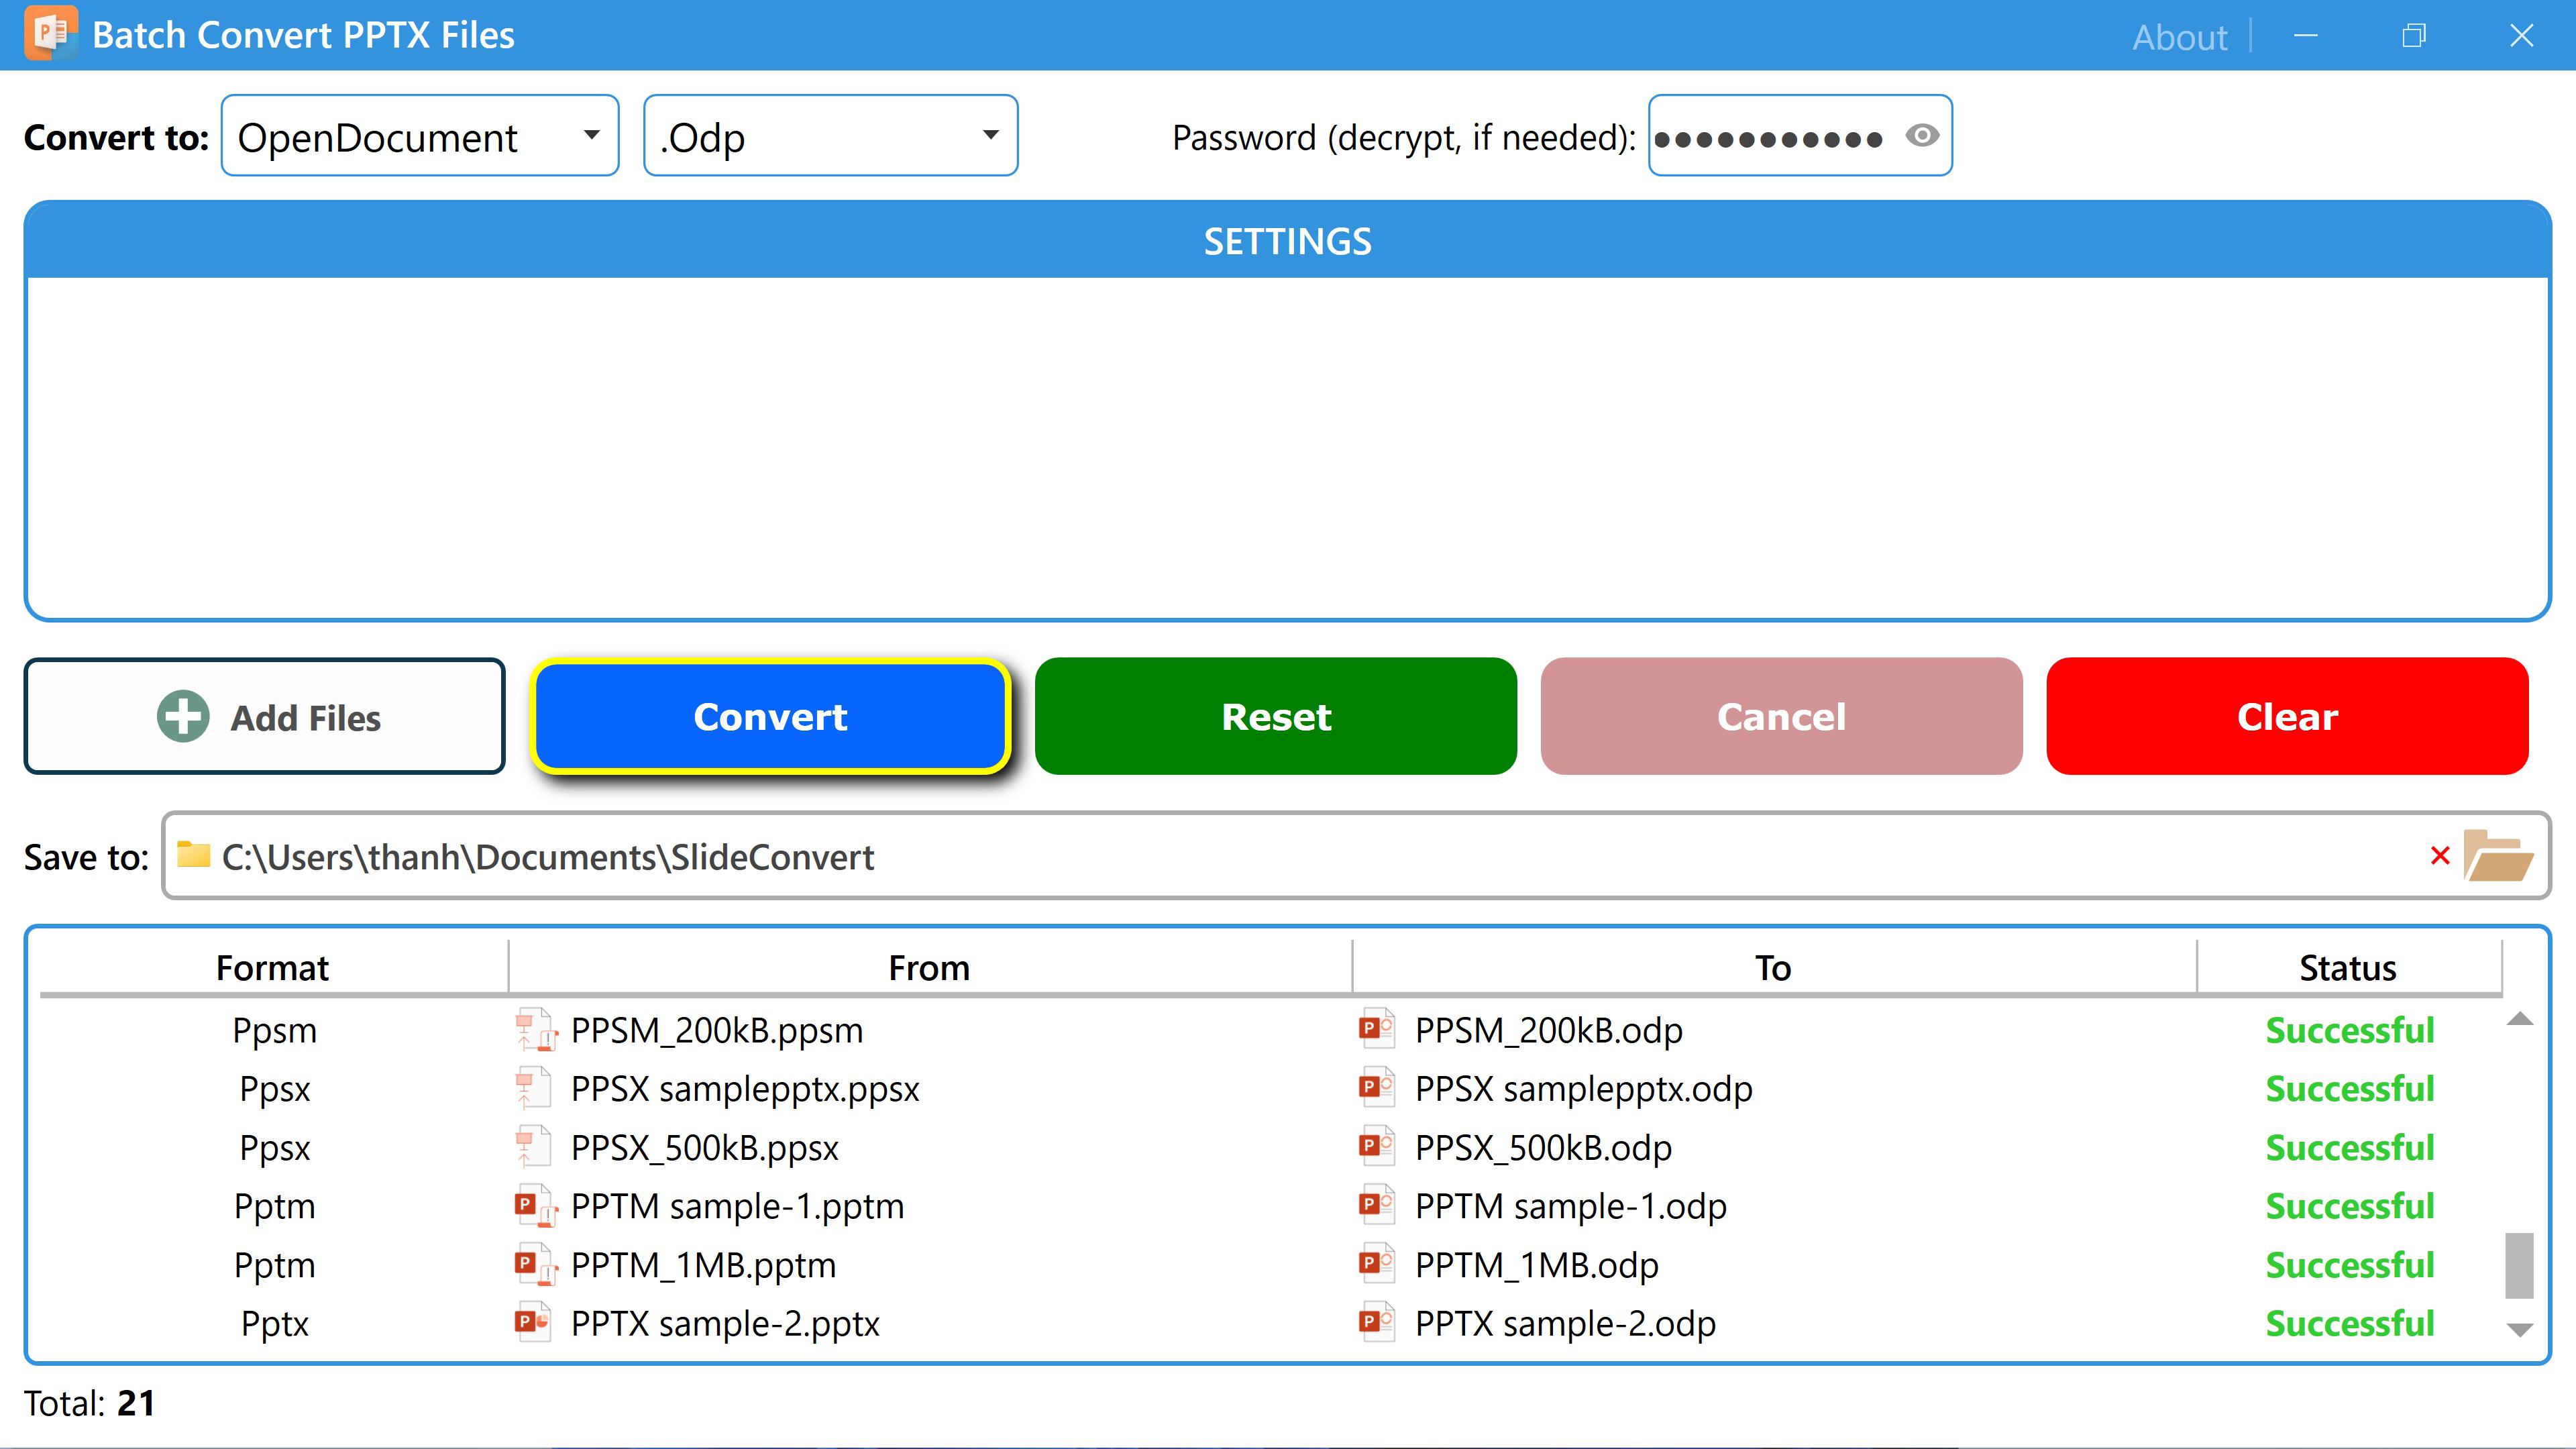Show the password with the eye icon
2576x1449 pixels.
pos(1922,135)
